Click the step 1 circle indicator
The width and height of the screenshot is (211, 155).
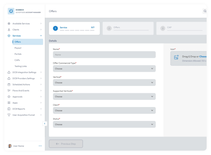pyautogui.click(x=55, y=28)
